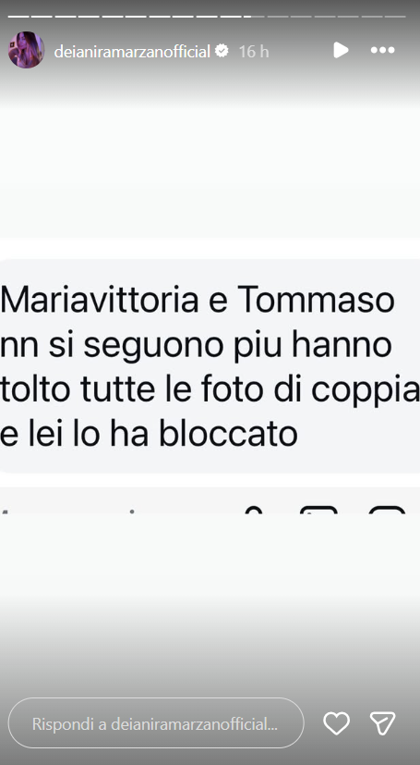Click the word Mariavittoria in the message
The height and width of the screenshot is (765, 420).
pyautogui.click(x=100, y=301)
